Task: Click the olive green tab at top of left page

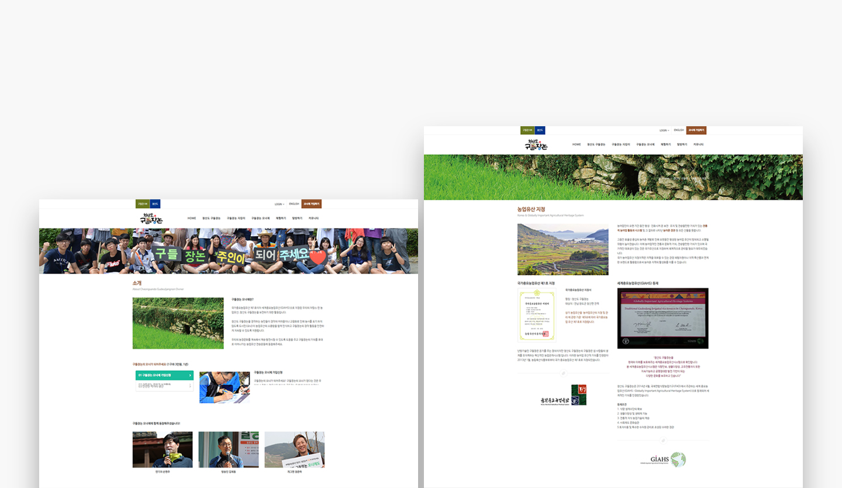Action: [x=143, y=204]
